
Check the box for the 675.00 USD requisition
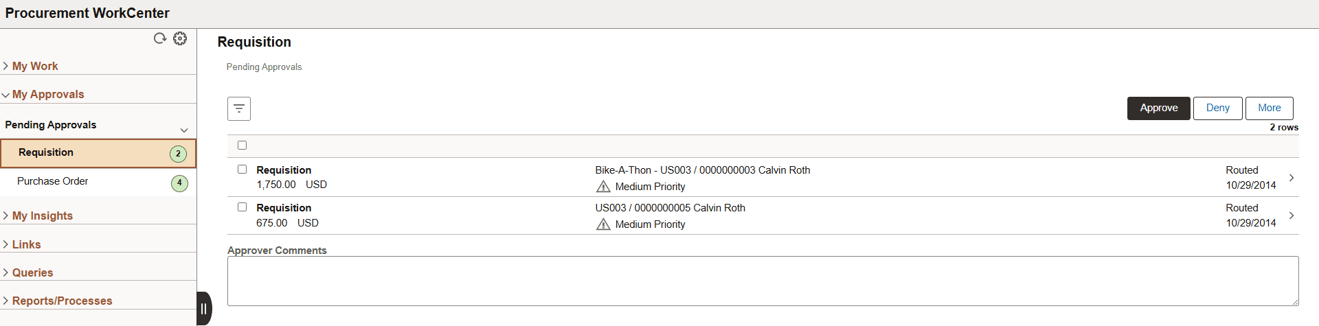click(x=242, y=207)
